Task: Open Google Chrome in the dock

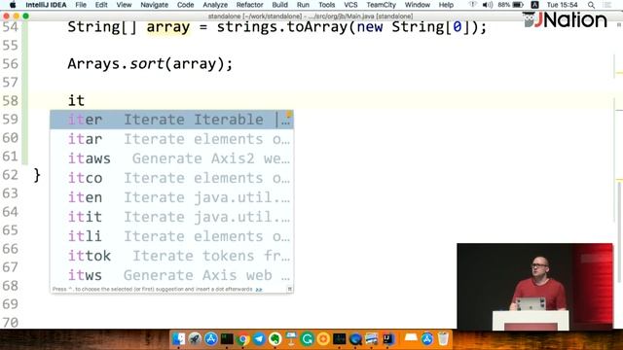Action: coord(242,339)
